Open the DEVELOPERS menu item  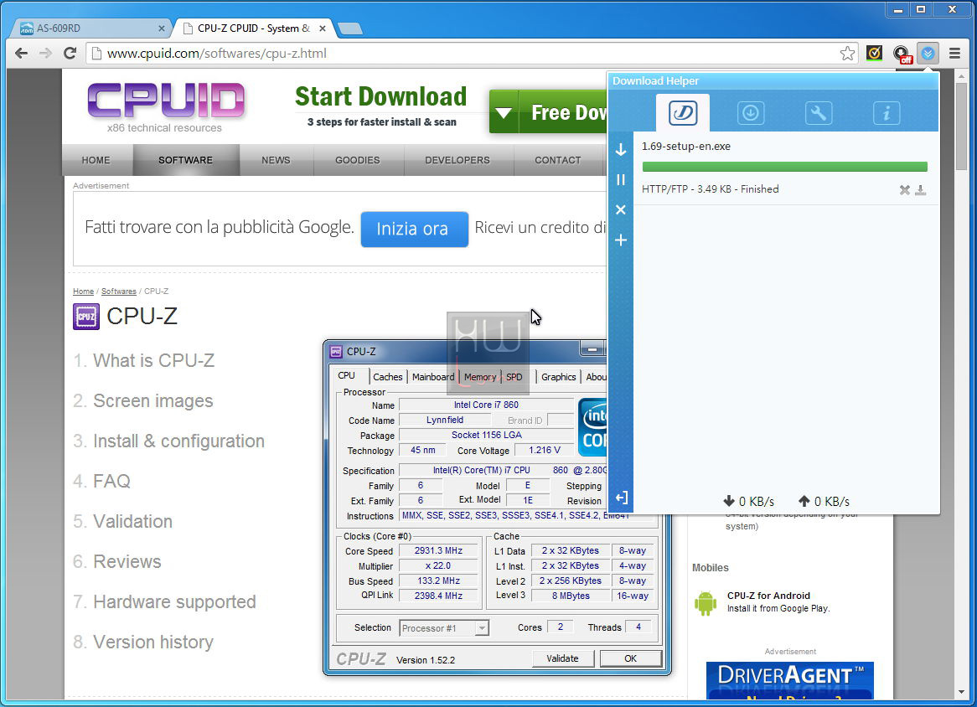[x=457, y=160]
